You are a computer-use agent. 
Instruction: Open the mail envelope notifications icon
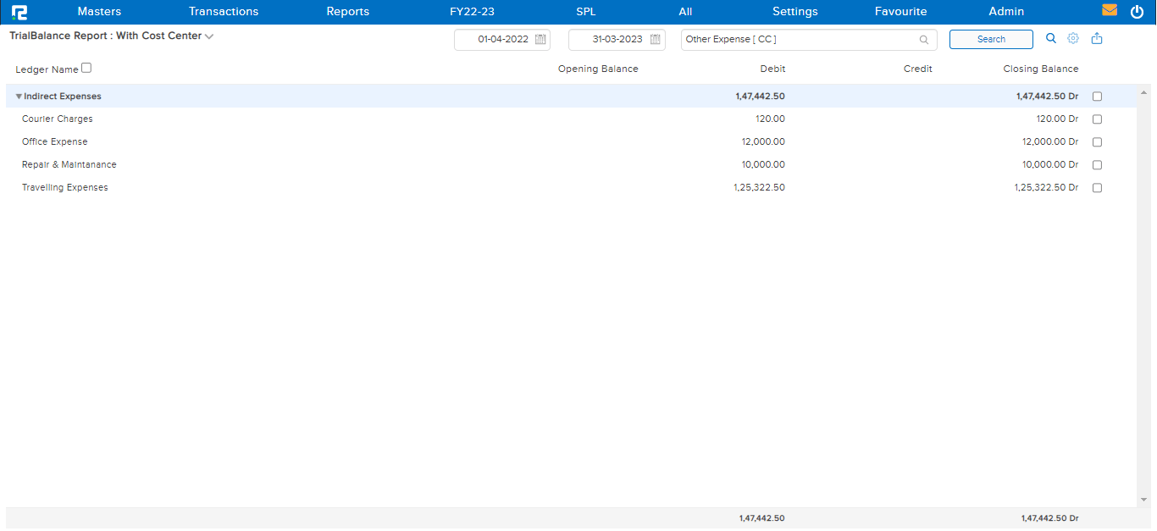(x=1110, y=11)
